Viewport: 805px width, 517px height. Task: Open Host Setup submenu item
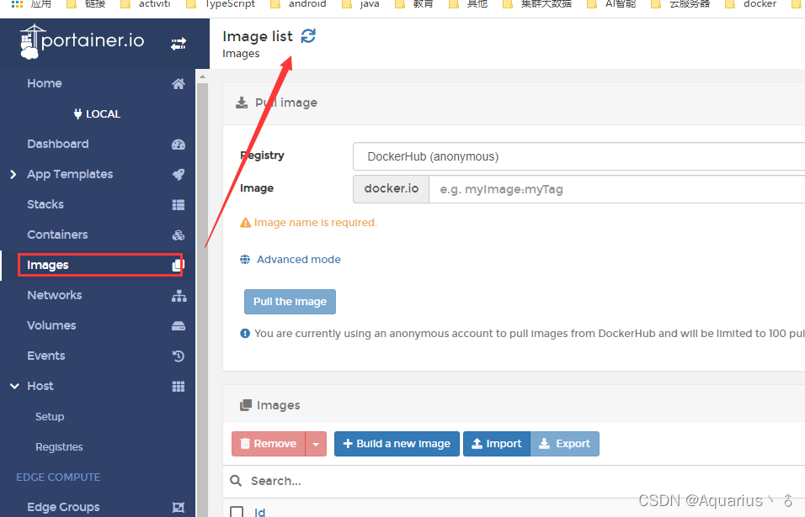coord(50,417)
